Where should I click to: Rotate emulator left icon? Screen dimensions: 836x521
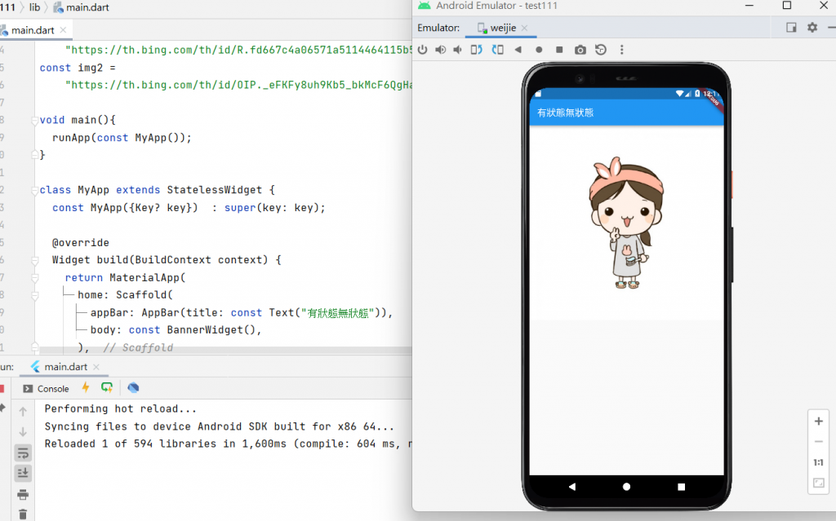click(476, 50)
